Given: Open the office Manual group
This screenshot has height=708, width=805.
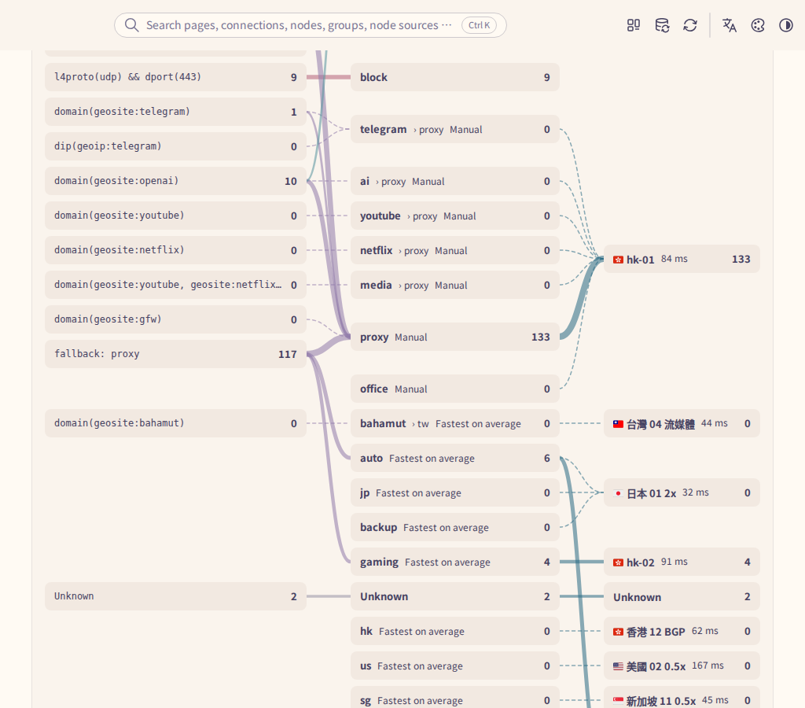Looking at the screenshot, I should [x=455, y=389].
